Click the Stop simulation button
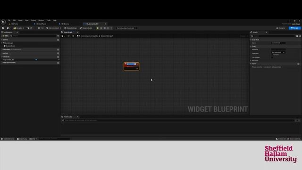The width and height of the screenshot is (302, 170). (x=105, y=28)
